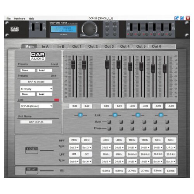Click Load under Presets Local
This screenshot has width=194, height=194.
tap(45, 70)
